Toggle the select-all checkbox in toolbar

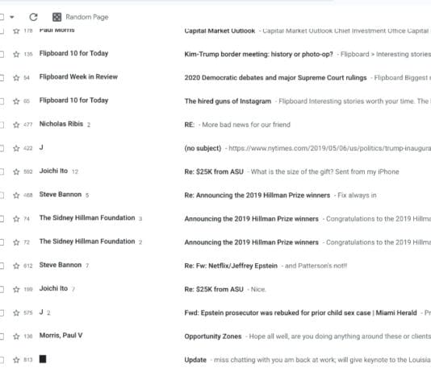pos(2,17)
